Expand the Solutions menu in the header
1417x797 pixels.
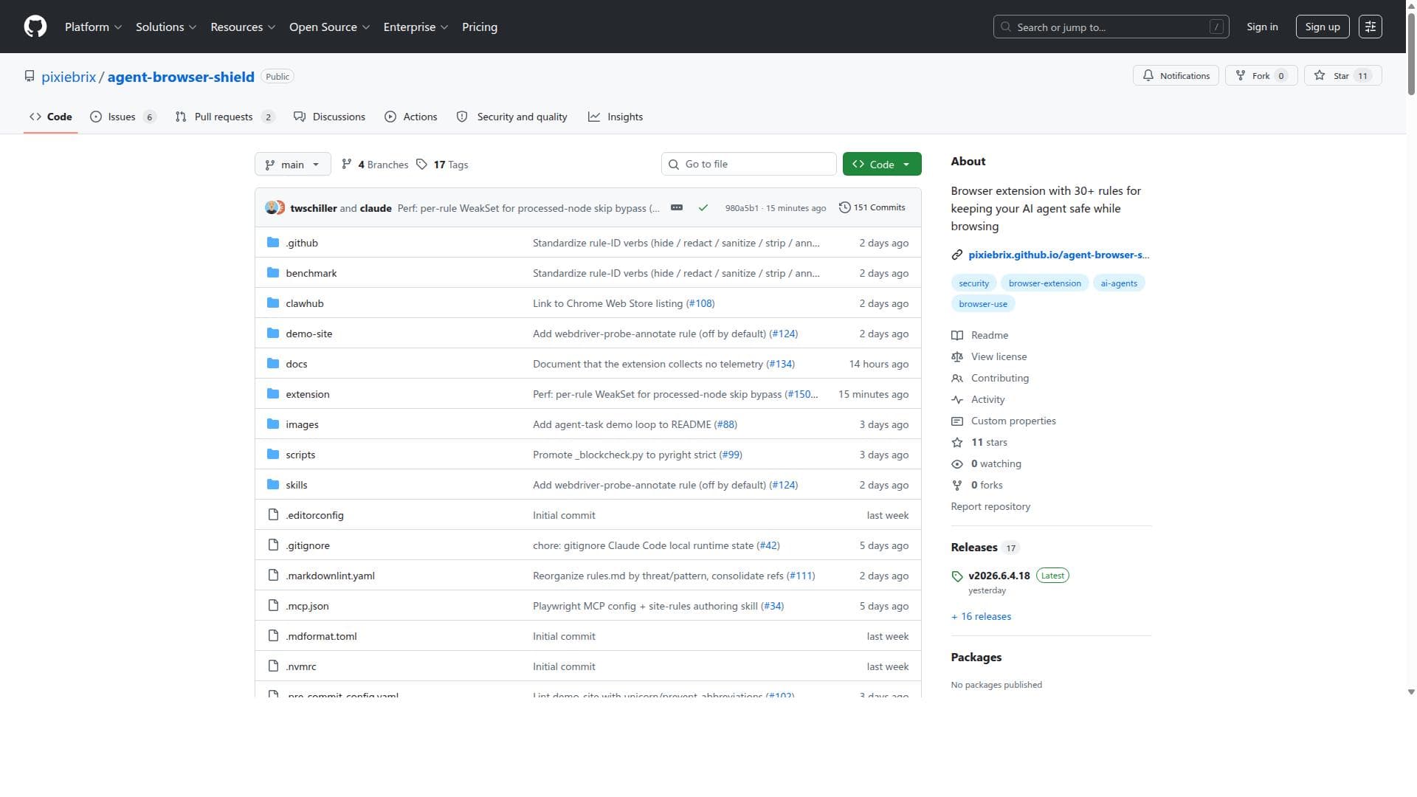(166, 27)
